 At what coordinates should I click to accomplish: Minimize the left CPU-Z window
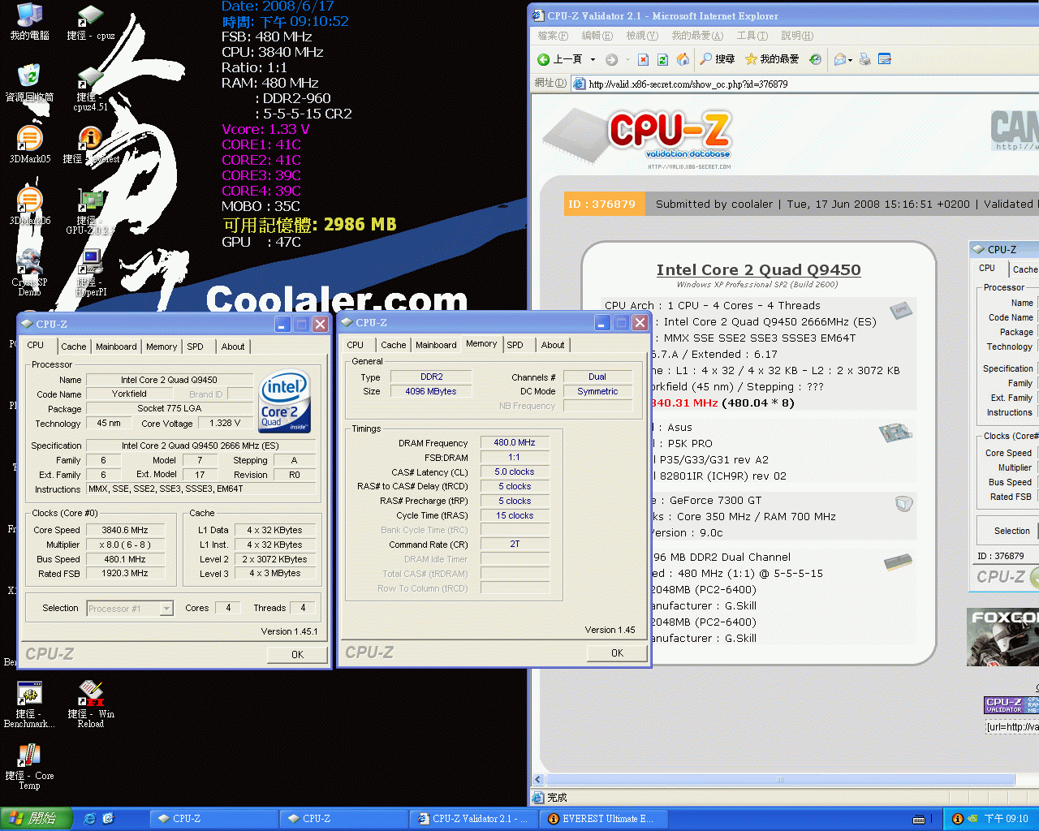pyautogui.click(x=282, y=325)
